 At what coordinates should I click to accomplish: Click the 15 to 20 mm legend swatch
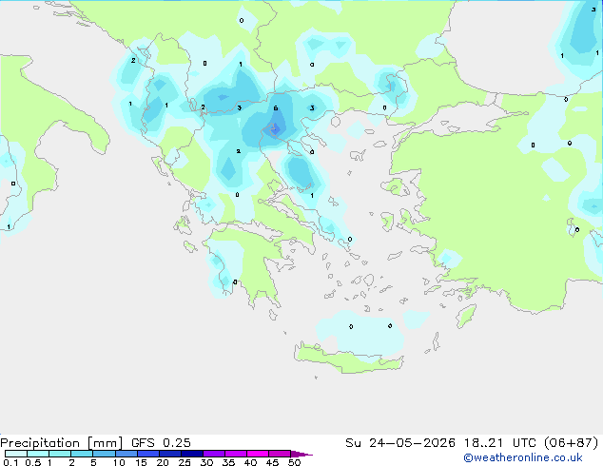coord(147,454)
